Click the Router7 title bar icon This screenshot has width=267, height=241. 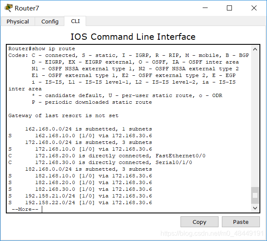(8, 8)
